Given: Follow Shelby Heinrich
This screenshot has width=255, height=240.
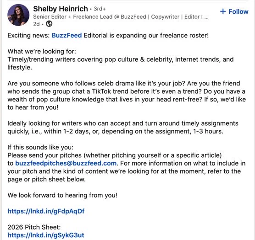Looking at the screenshot, I should click(x=234, y=11).
